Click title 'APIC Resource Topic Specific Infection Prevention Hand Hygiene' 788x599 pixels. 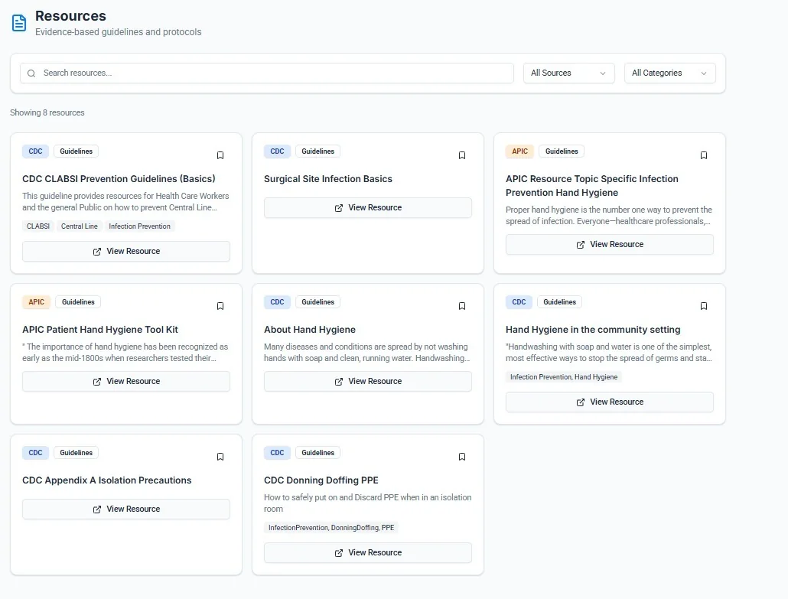[x=592, y=186]
